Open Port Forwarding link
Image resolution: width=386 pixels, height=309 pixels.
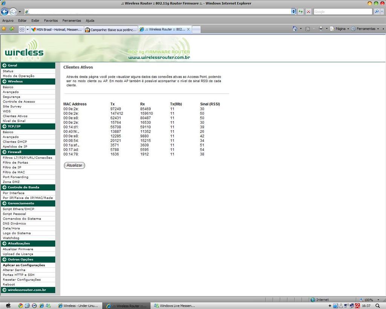15,177
